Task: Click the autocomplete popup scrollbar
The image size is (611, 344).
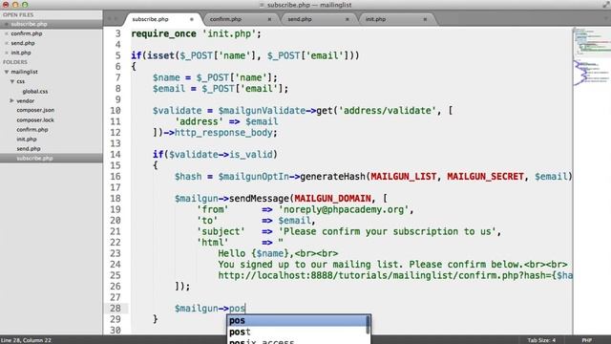Action: point(368,325)
